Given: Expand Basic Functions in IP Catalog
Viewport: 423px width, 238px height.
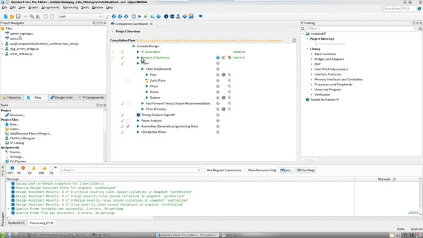Looking at the screenshot, I should (x=312, y=54).
